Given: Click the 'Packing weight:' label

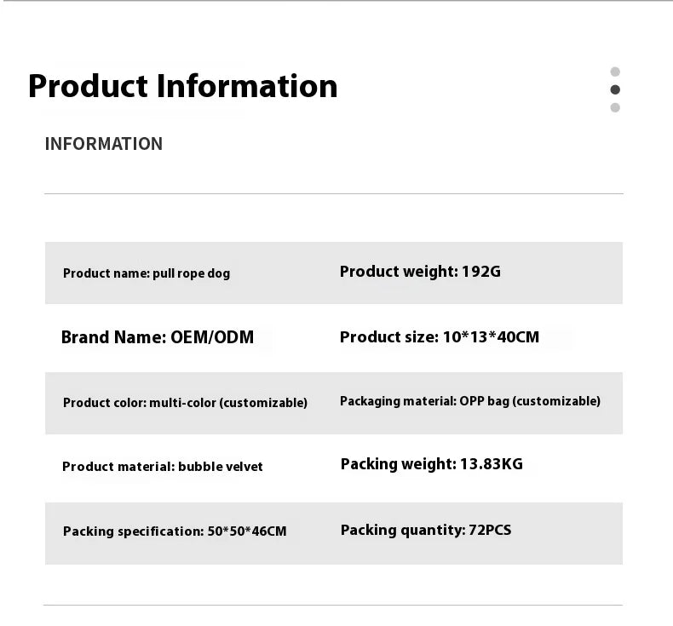Looking at the screenshot, I should [x=398, y=464].
